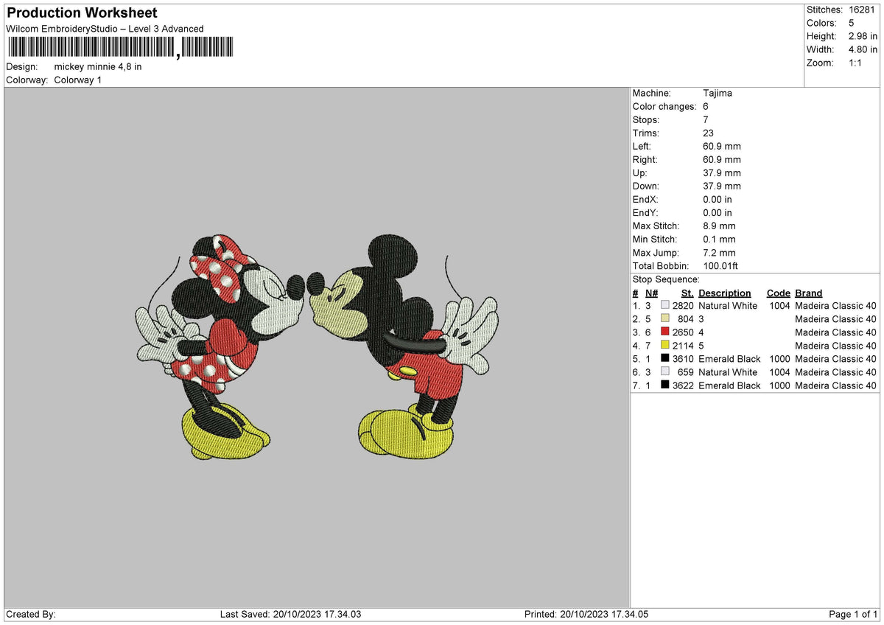The width and height of the screenshot is (884, 625).
Task: Click the 'Created By:' footer label
Action: pos(31,615)
